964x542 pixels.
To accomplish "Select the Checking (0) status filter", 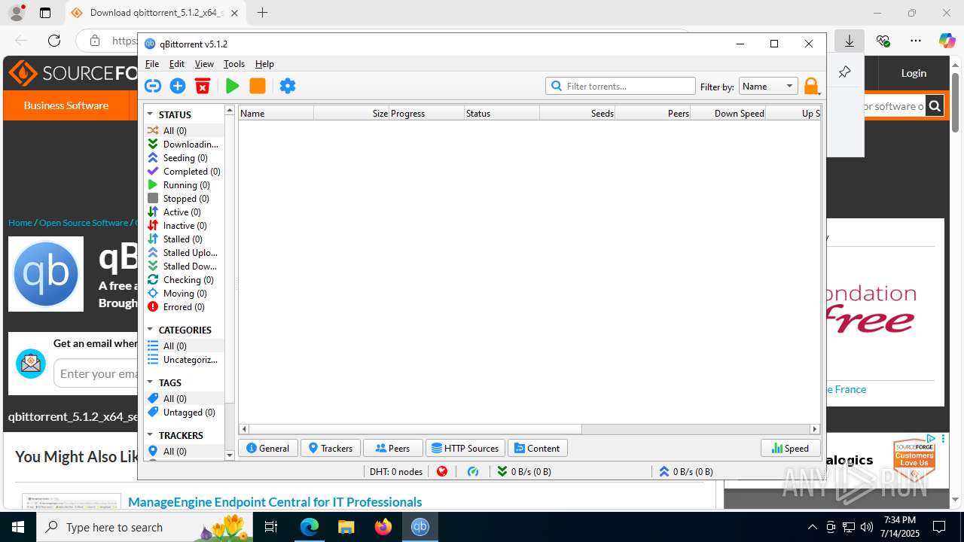I will 185,279.
